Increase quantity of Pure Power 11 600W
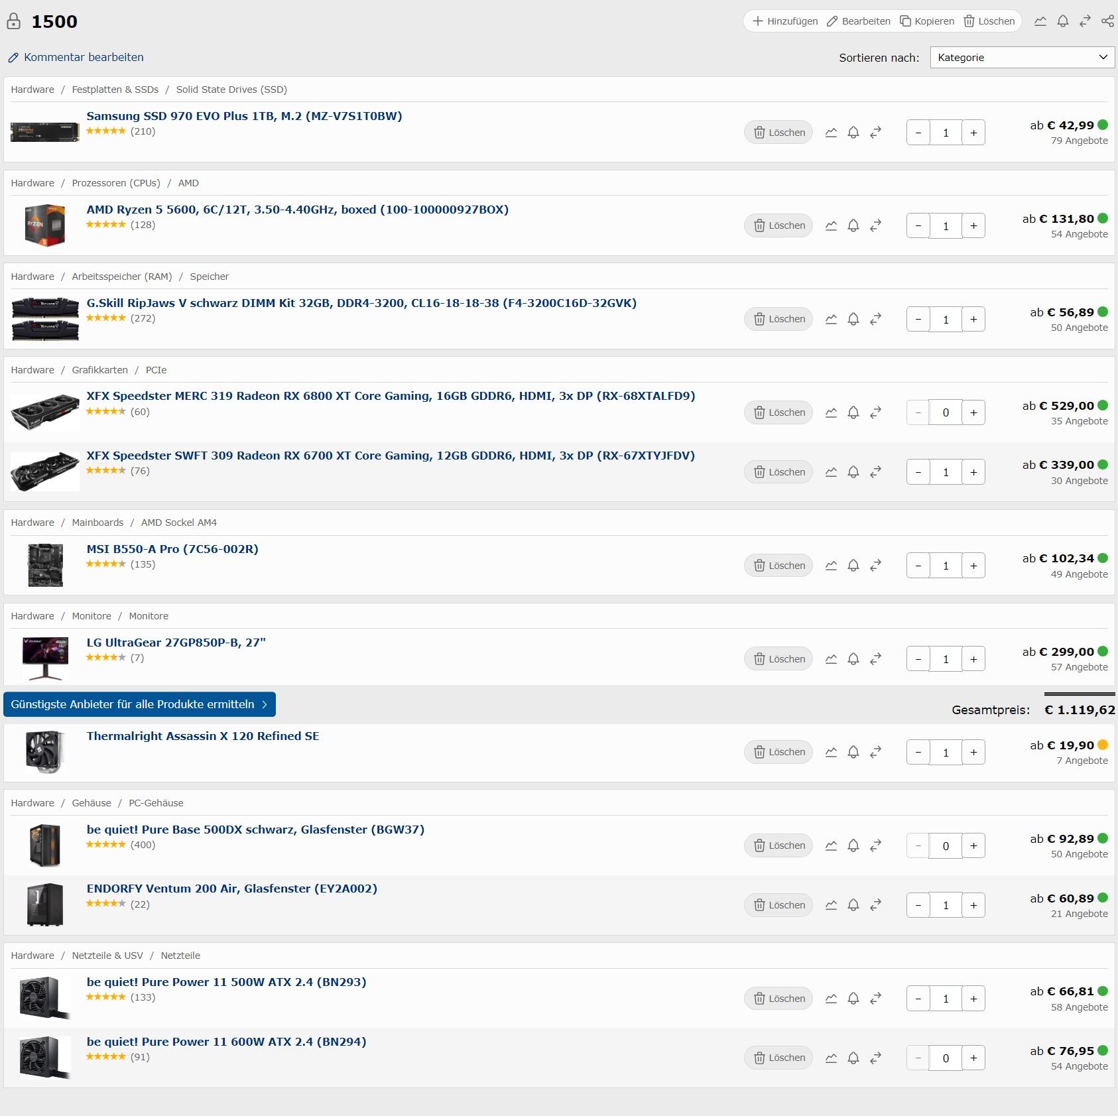Image resolution: width=1118 pixels, height=1116 pixels. (973, 1058)
